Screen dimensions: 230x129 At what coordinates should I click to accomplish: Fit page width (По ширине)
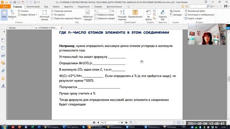(57, 15)
